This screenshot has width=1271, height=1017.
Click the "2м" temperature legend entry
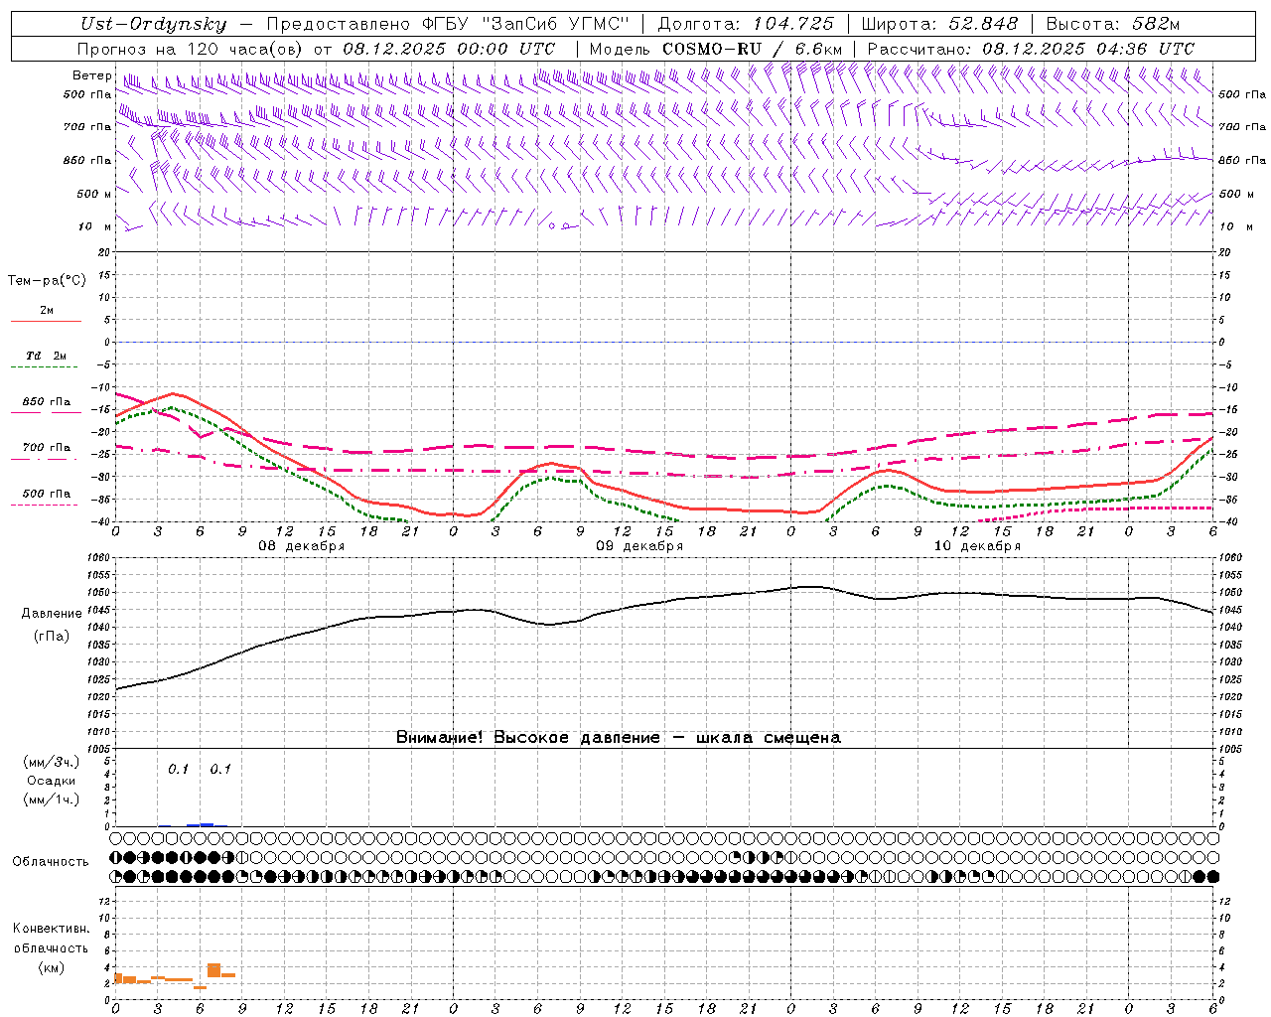(47, 311)
